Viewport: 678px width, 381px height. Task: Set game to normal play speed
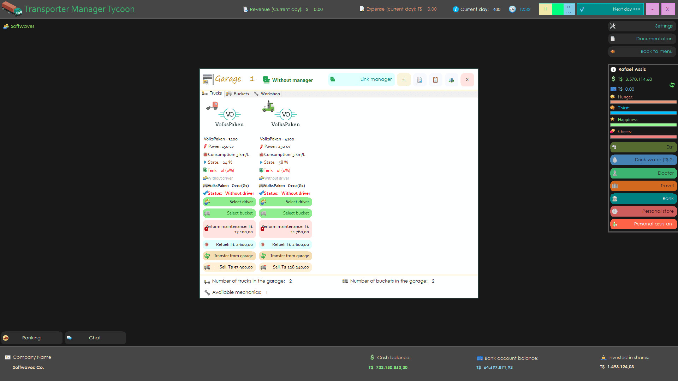[x=558, y=9]
